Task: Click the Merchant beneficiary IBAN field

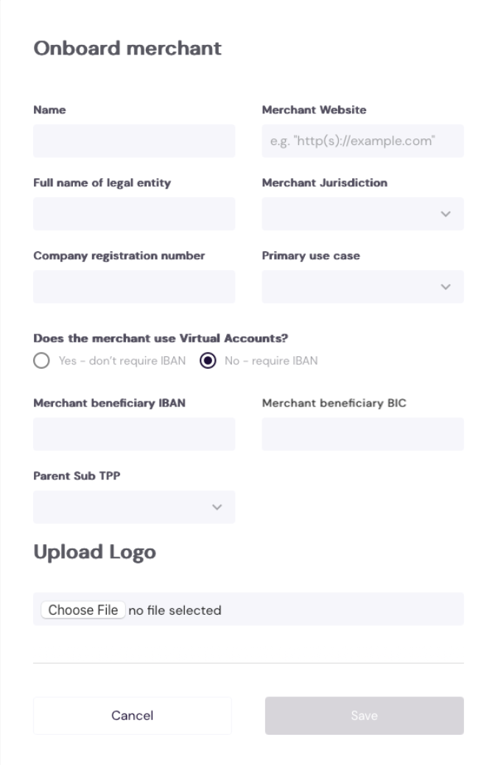Action: click(x=134, y=434)
